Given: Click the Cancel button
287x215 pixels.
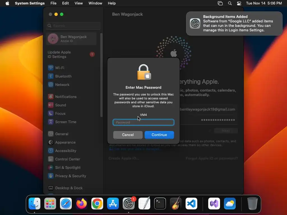Looking at the screenshot, I should (128, 135).
